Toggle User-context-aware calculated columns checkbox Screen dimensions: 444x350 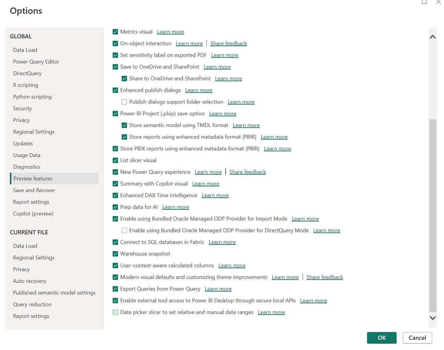[x=115, y=266]
